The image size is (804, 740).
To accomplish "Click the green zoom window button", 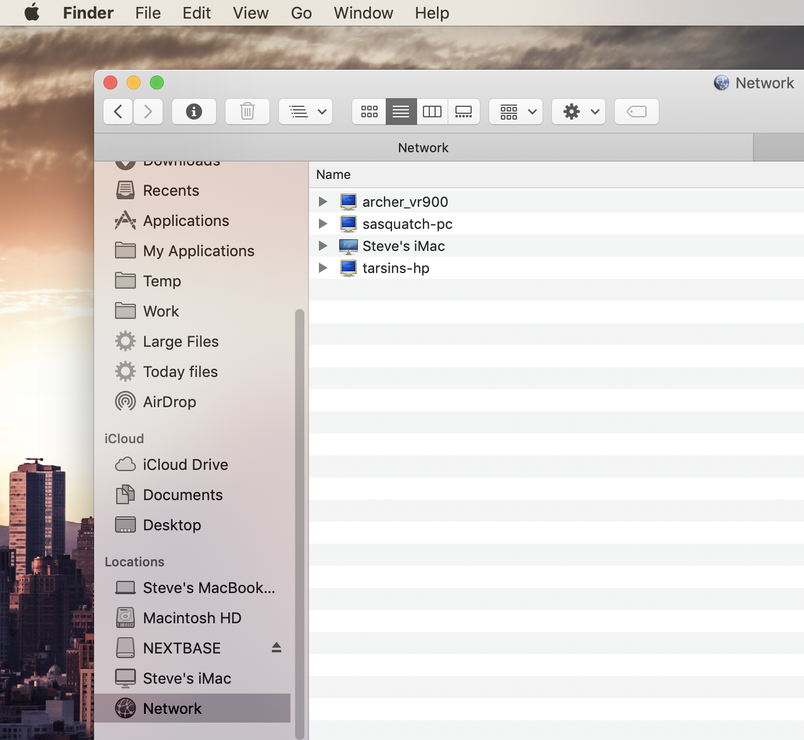I will [157, 82].
